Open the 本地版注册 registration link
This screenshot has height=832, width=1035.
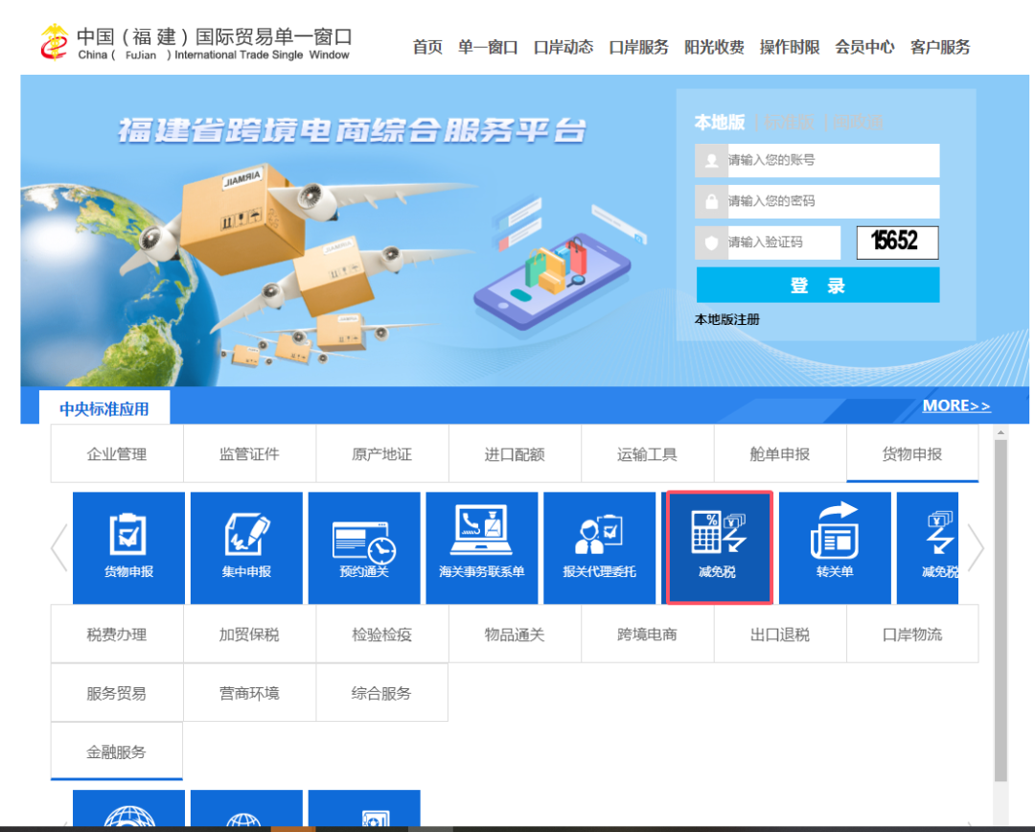(x=726, y=319)
